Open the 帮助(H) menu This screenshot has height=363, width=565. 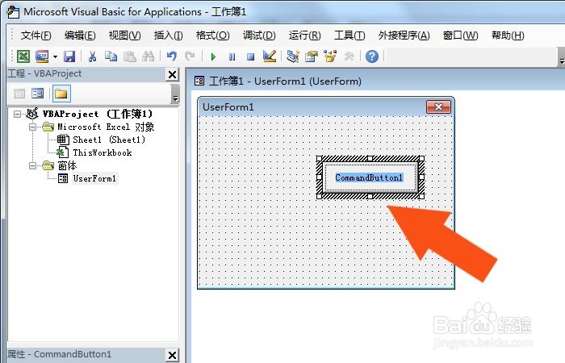click(508, 35)
